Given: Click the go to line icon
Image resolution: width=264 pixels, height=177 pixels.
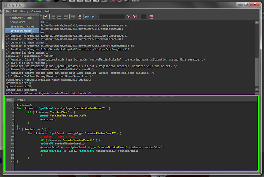Looking at the screenshot, I should click(x=151, y=17).
